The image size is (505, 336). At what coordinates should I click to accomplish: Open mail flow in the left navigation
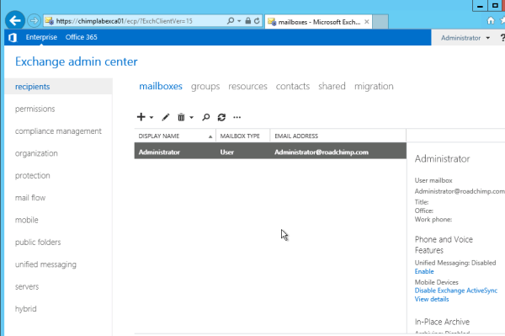tap(30, 198)
